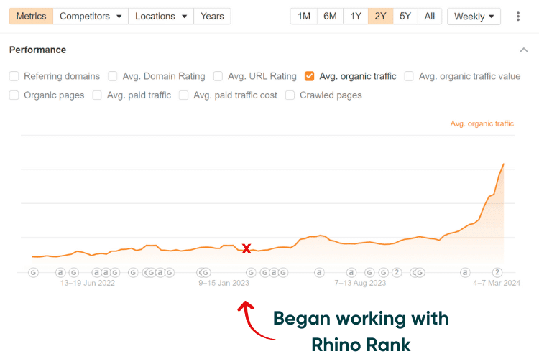
Task: Open the three-dot more options menu
Action: pos(518,16)
